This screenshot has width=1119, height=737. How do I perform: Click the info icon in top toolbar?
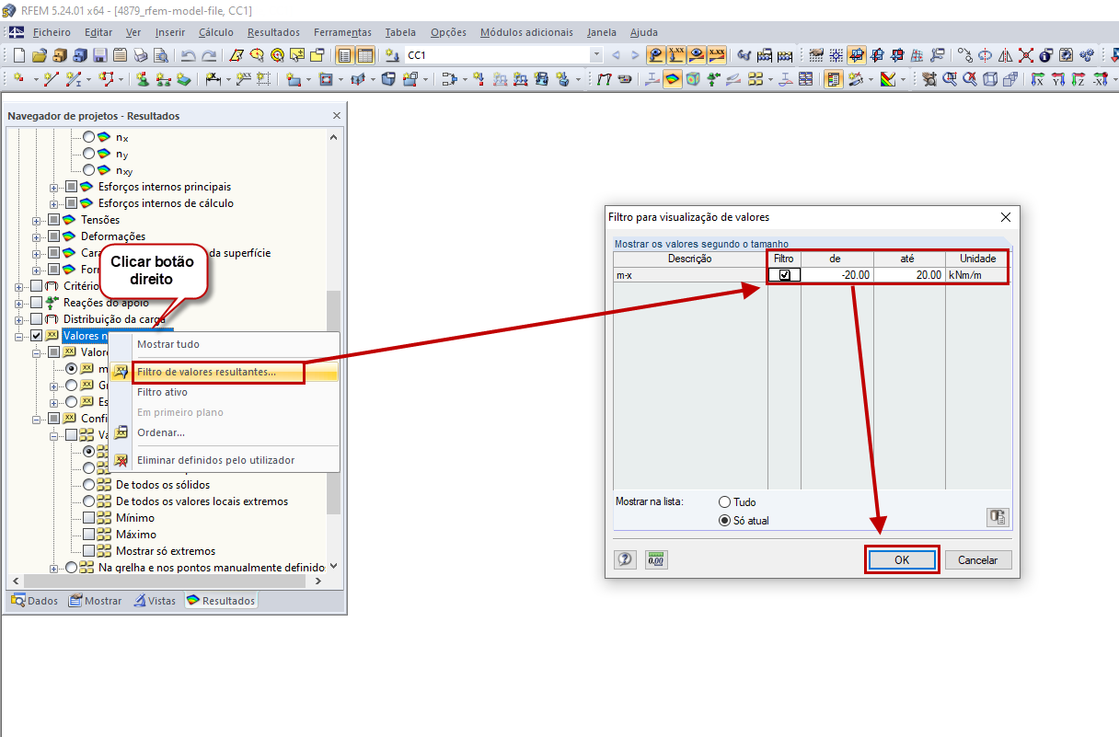click(x=1045, y=55)
